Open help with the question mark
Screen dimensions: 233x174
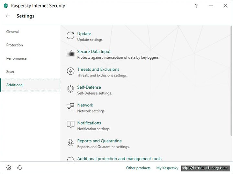point(196,6)
